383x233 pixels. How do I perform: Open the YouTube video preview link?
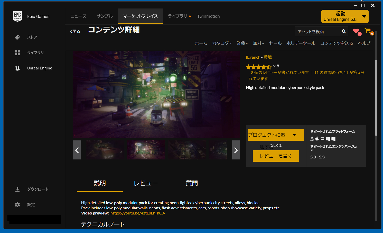tap(138, 213)
